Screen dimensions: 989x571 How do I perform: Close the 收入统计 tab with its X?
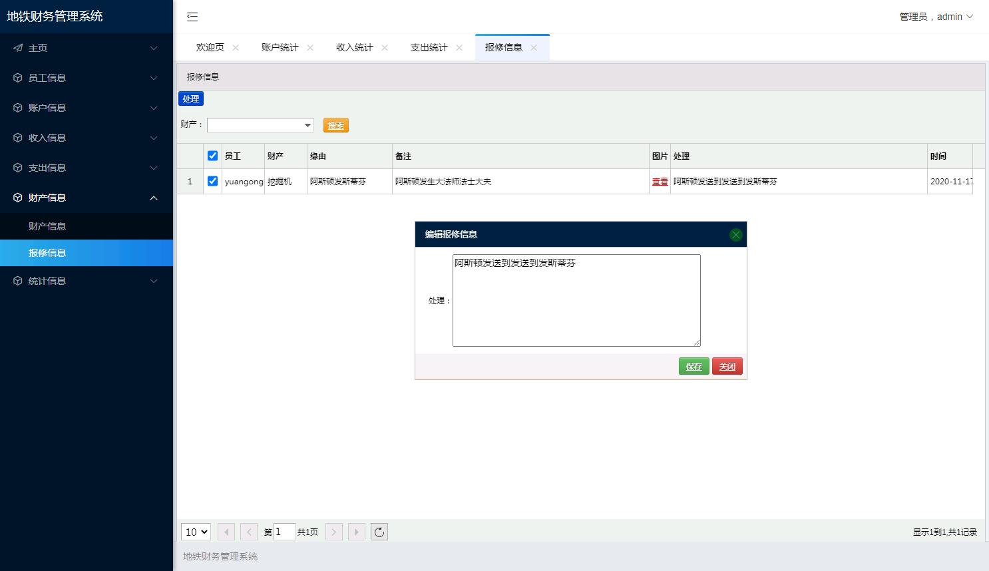pos(385,48)
